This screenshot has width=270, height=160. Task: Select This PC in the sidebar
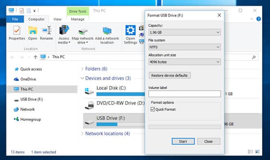[x=42, y=89]
